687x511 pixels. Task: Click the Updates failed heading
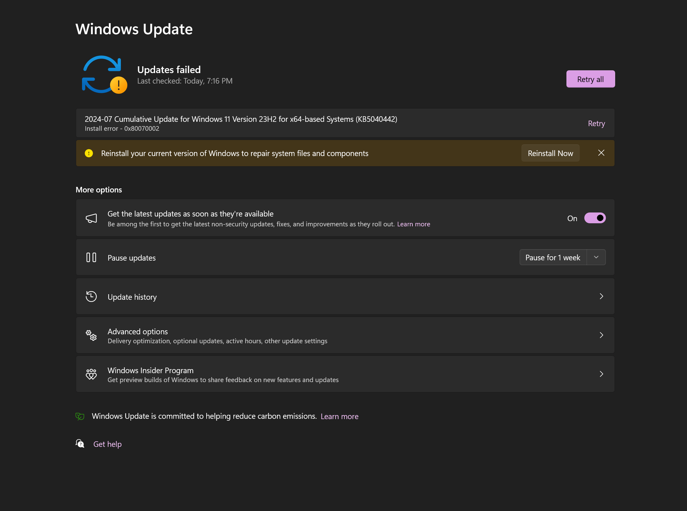click(169, 70)
